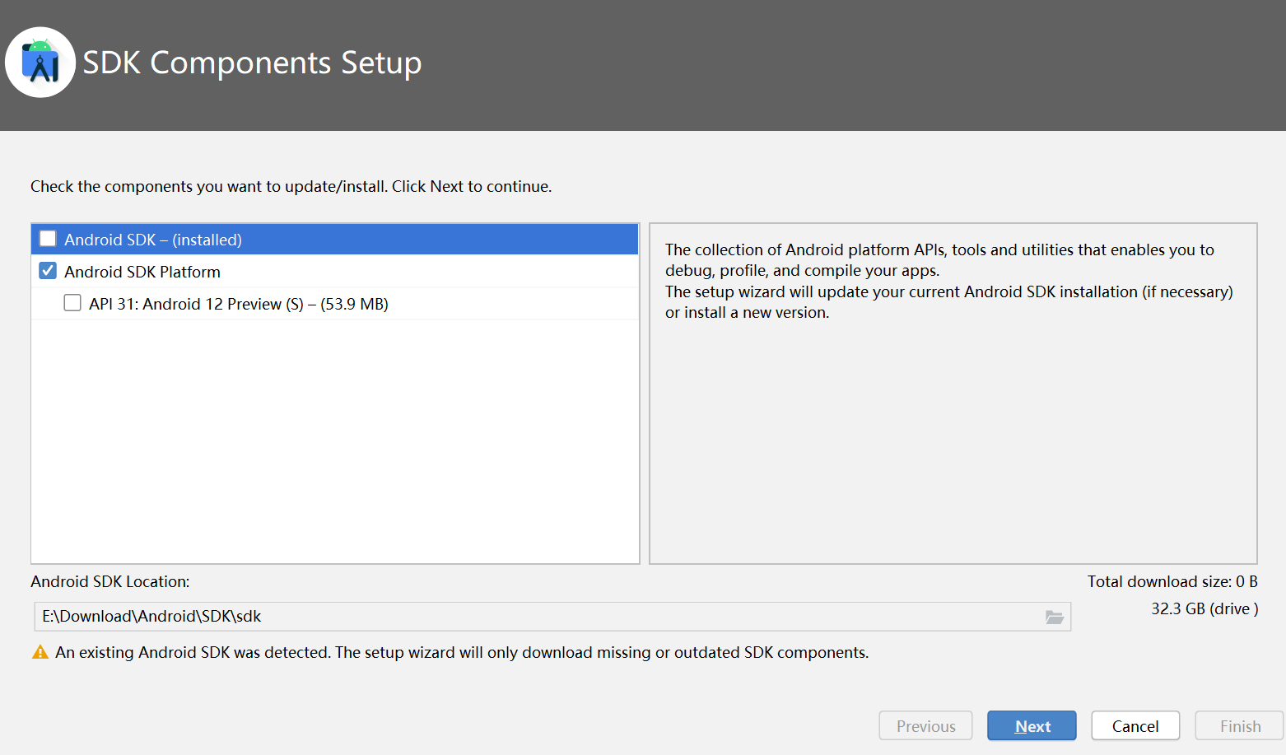Viewport: 1286px width, 755px height.
Task: Click the yellow warning triangle icon
Action: (40, 652)
